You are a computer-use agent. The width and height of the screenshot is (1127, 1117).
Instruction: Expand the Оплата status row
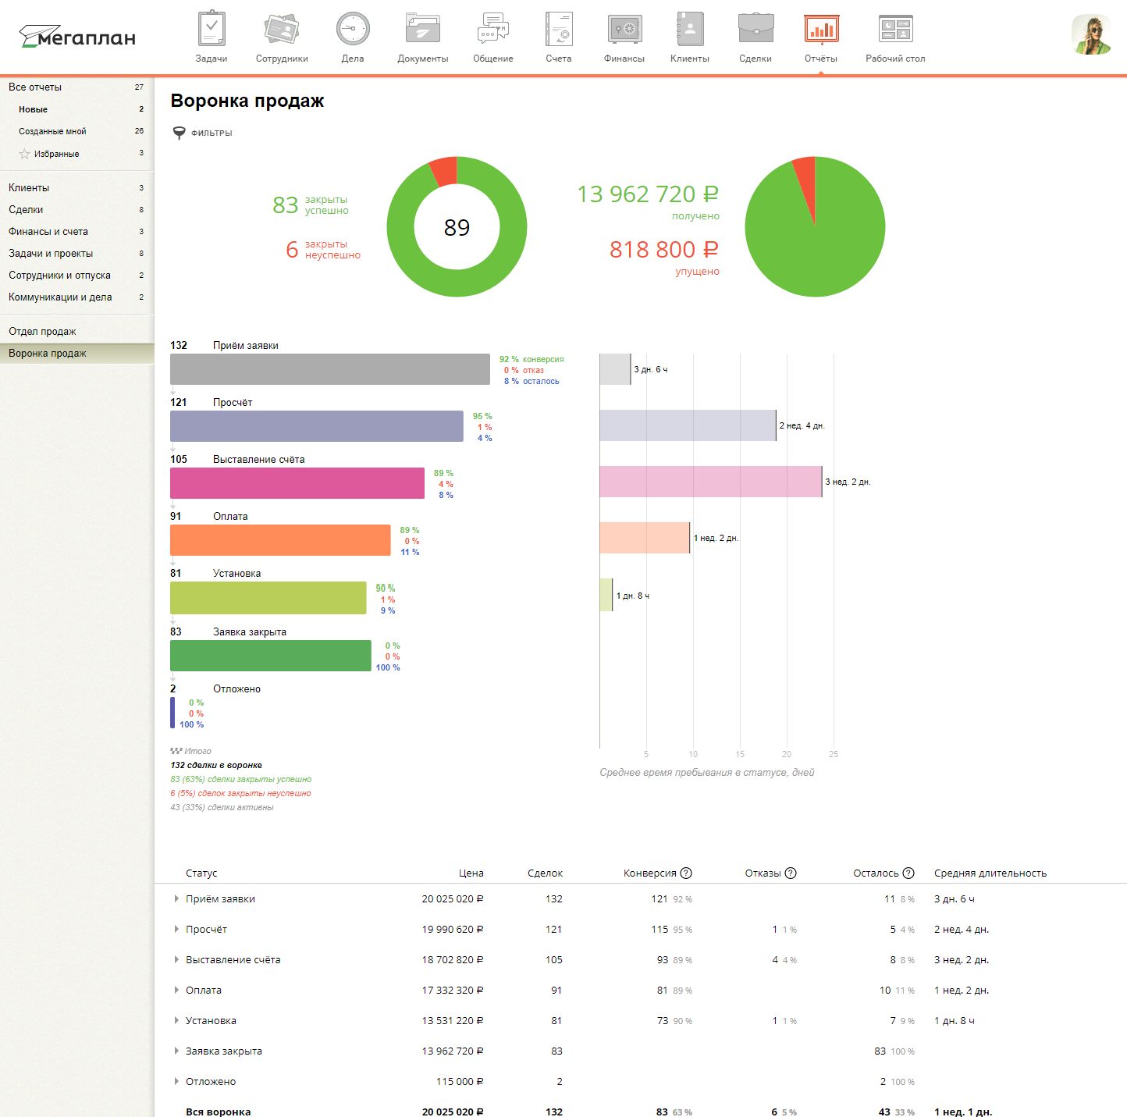[x=176, y=990]
